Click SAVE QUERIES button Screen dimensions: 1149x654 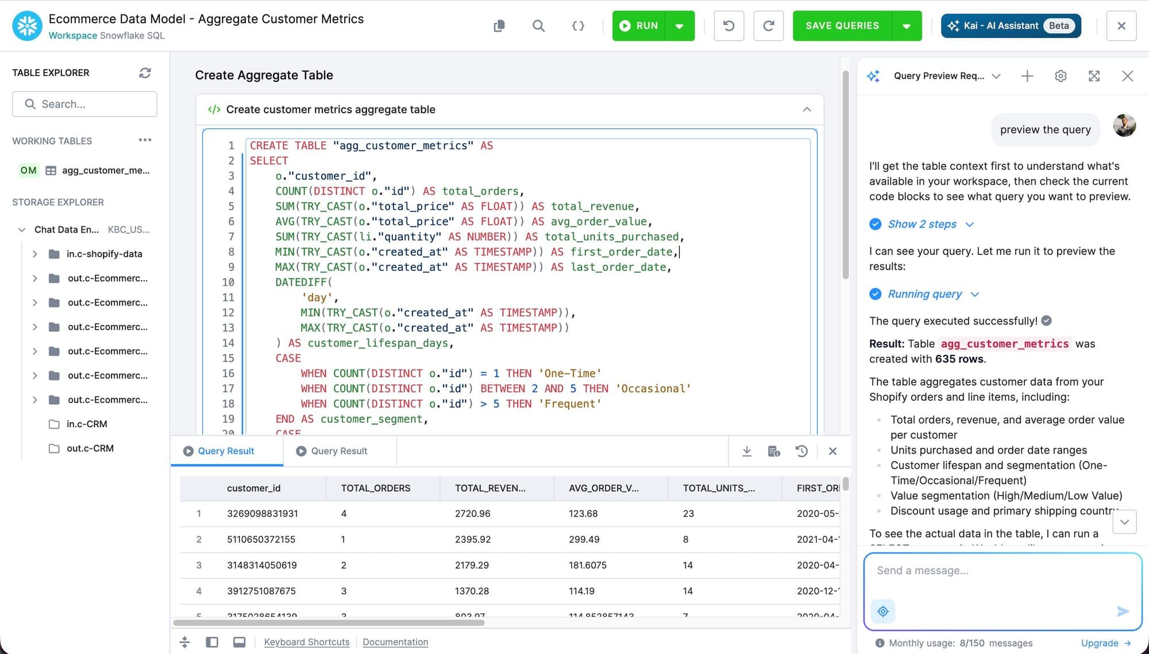pyautogui.click(x=842, y=26)
